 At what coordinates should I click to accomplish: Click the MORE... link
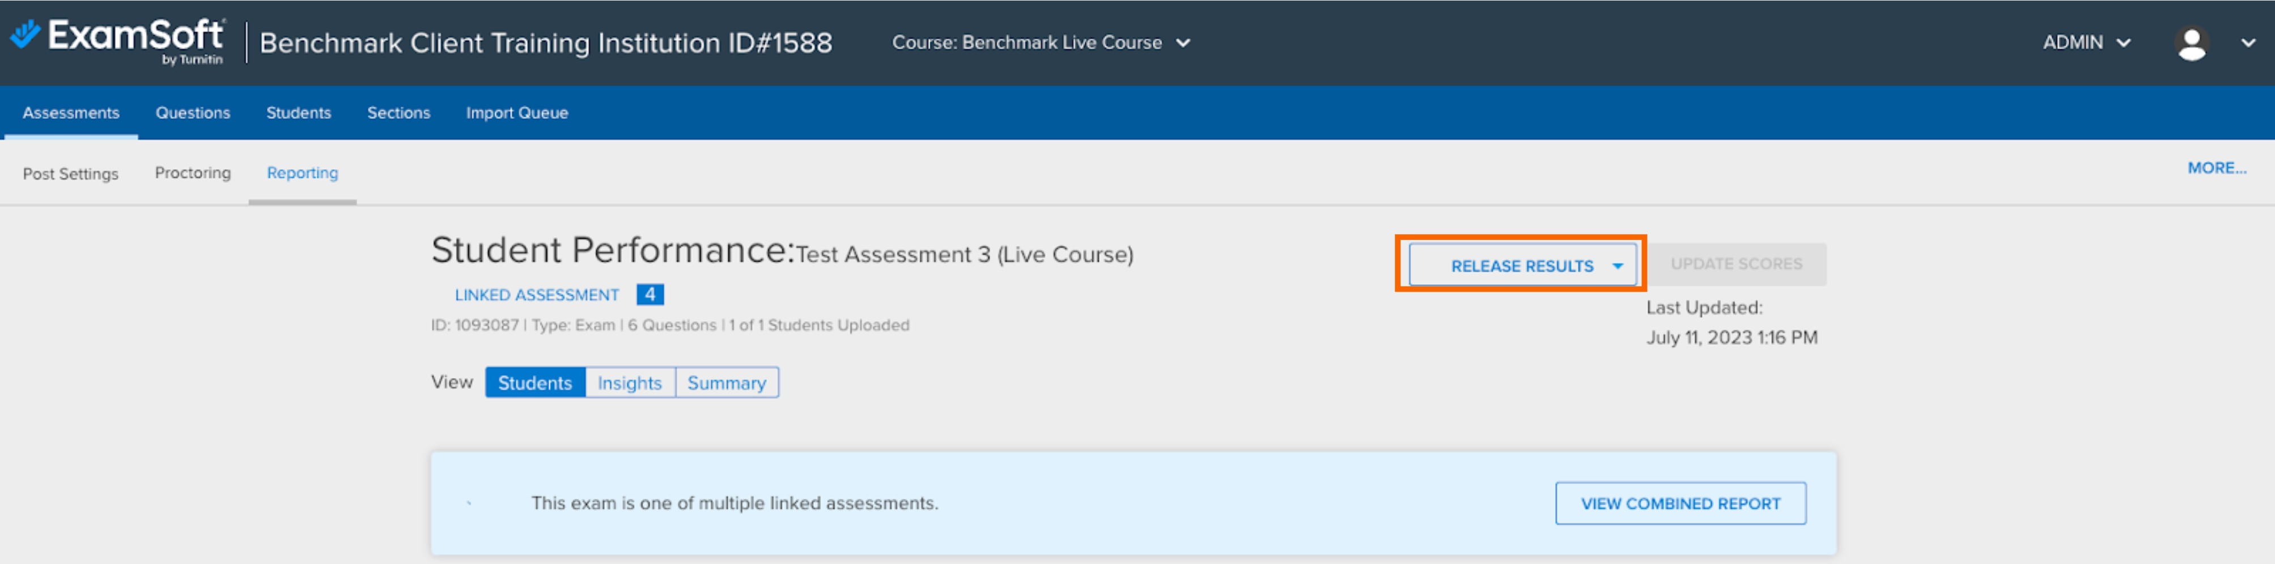(2218, 168)
